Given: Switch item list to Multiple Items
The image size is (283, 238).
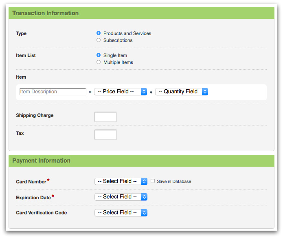Looking at the screenshot, I should pyautogui.click(x=99, y=62).
